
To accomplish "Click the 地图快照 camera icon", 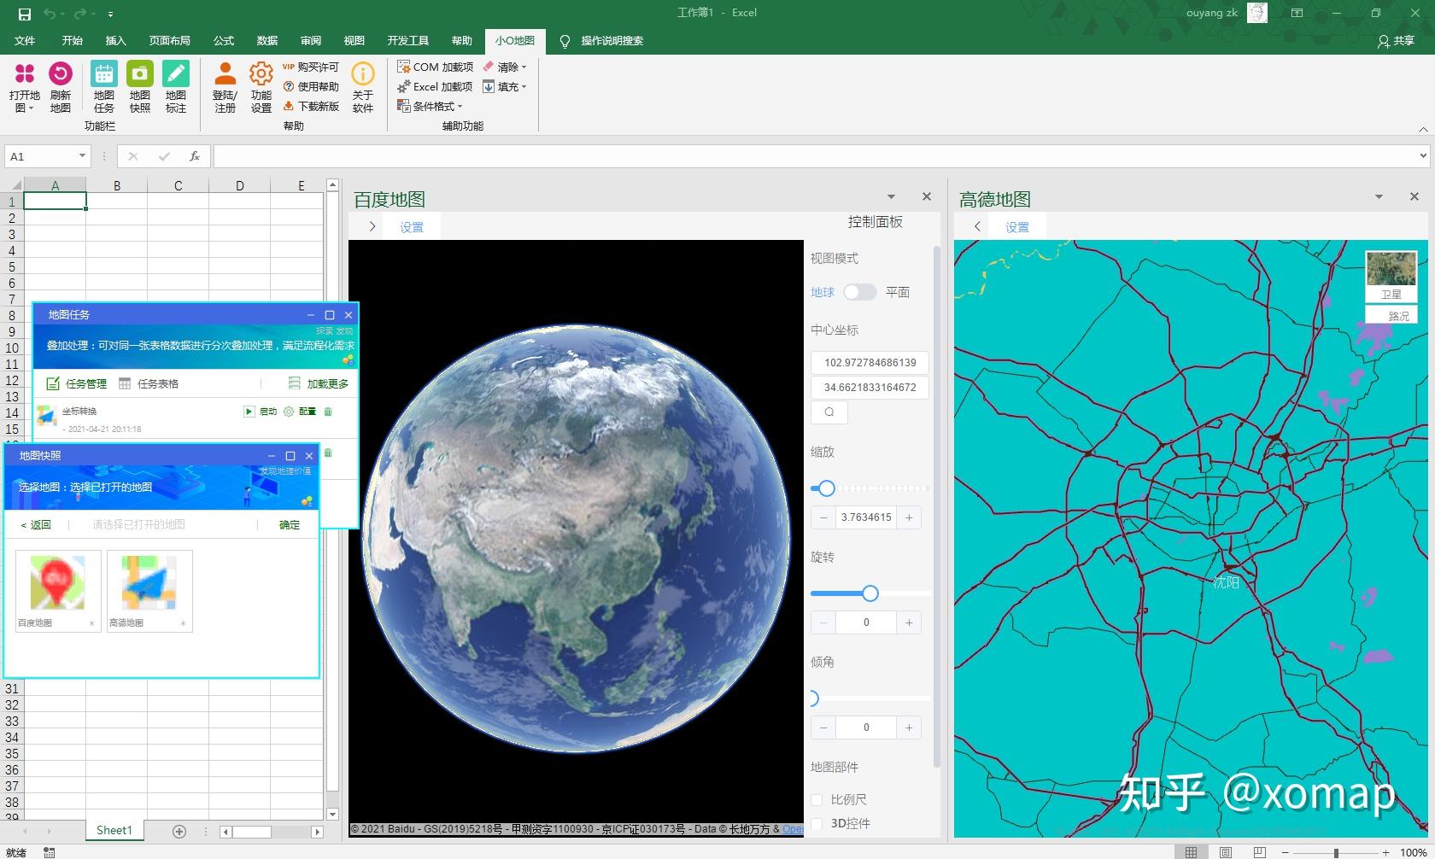I will 140,75.
